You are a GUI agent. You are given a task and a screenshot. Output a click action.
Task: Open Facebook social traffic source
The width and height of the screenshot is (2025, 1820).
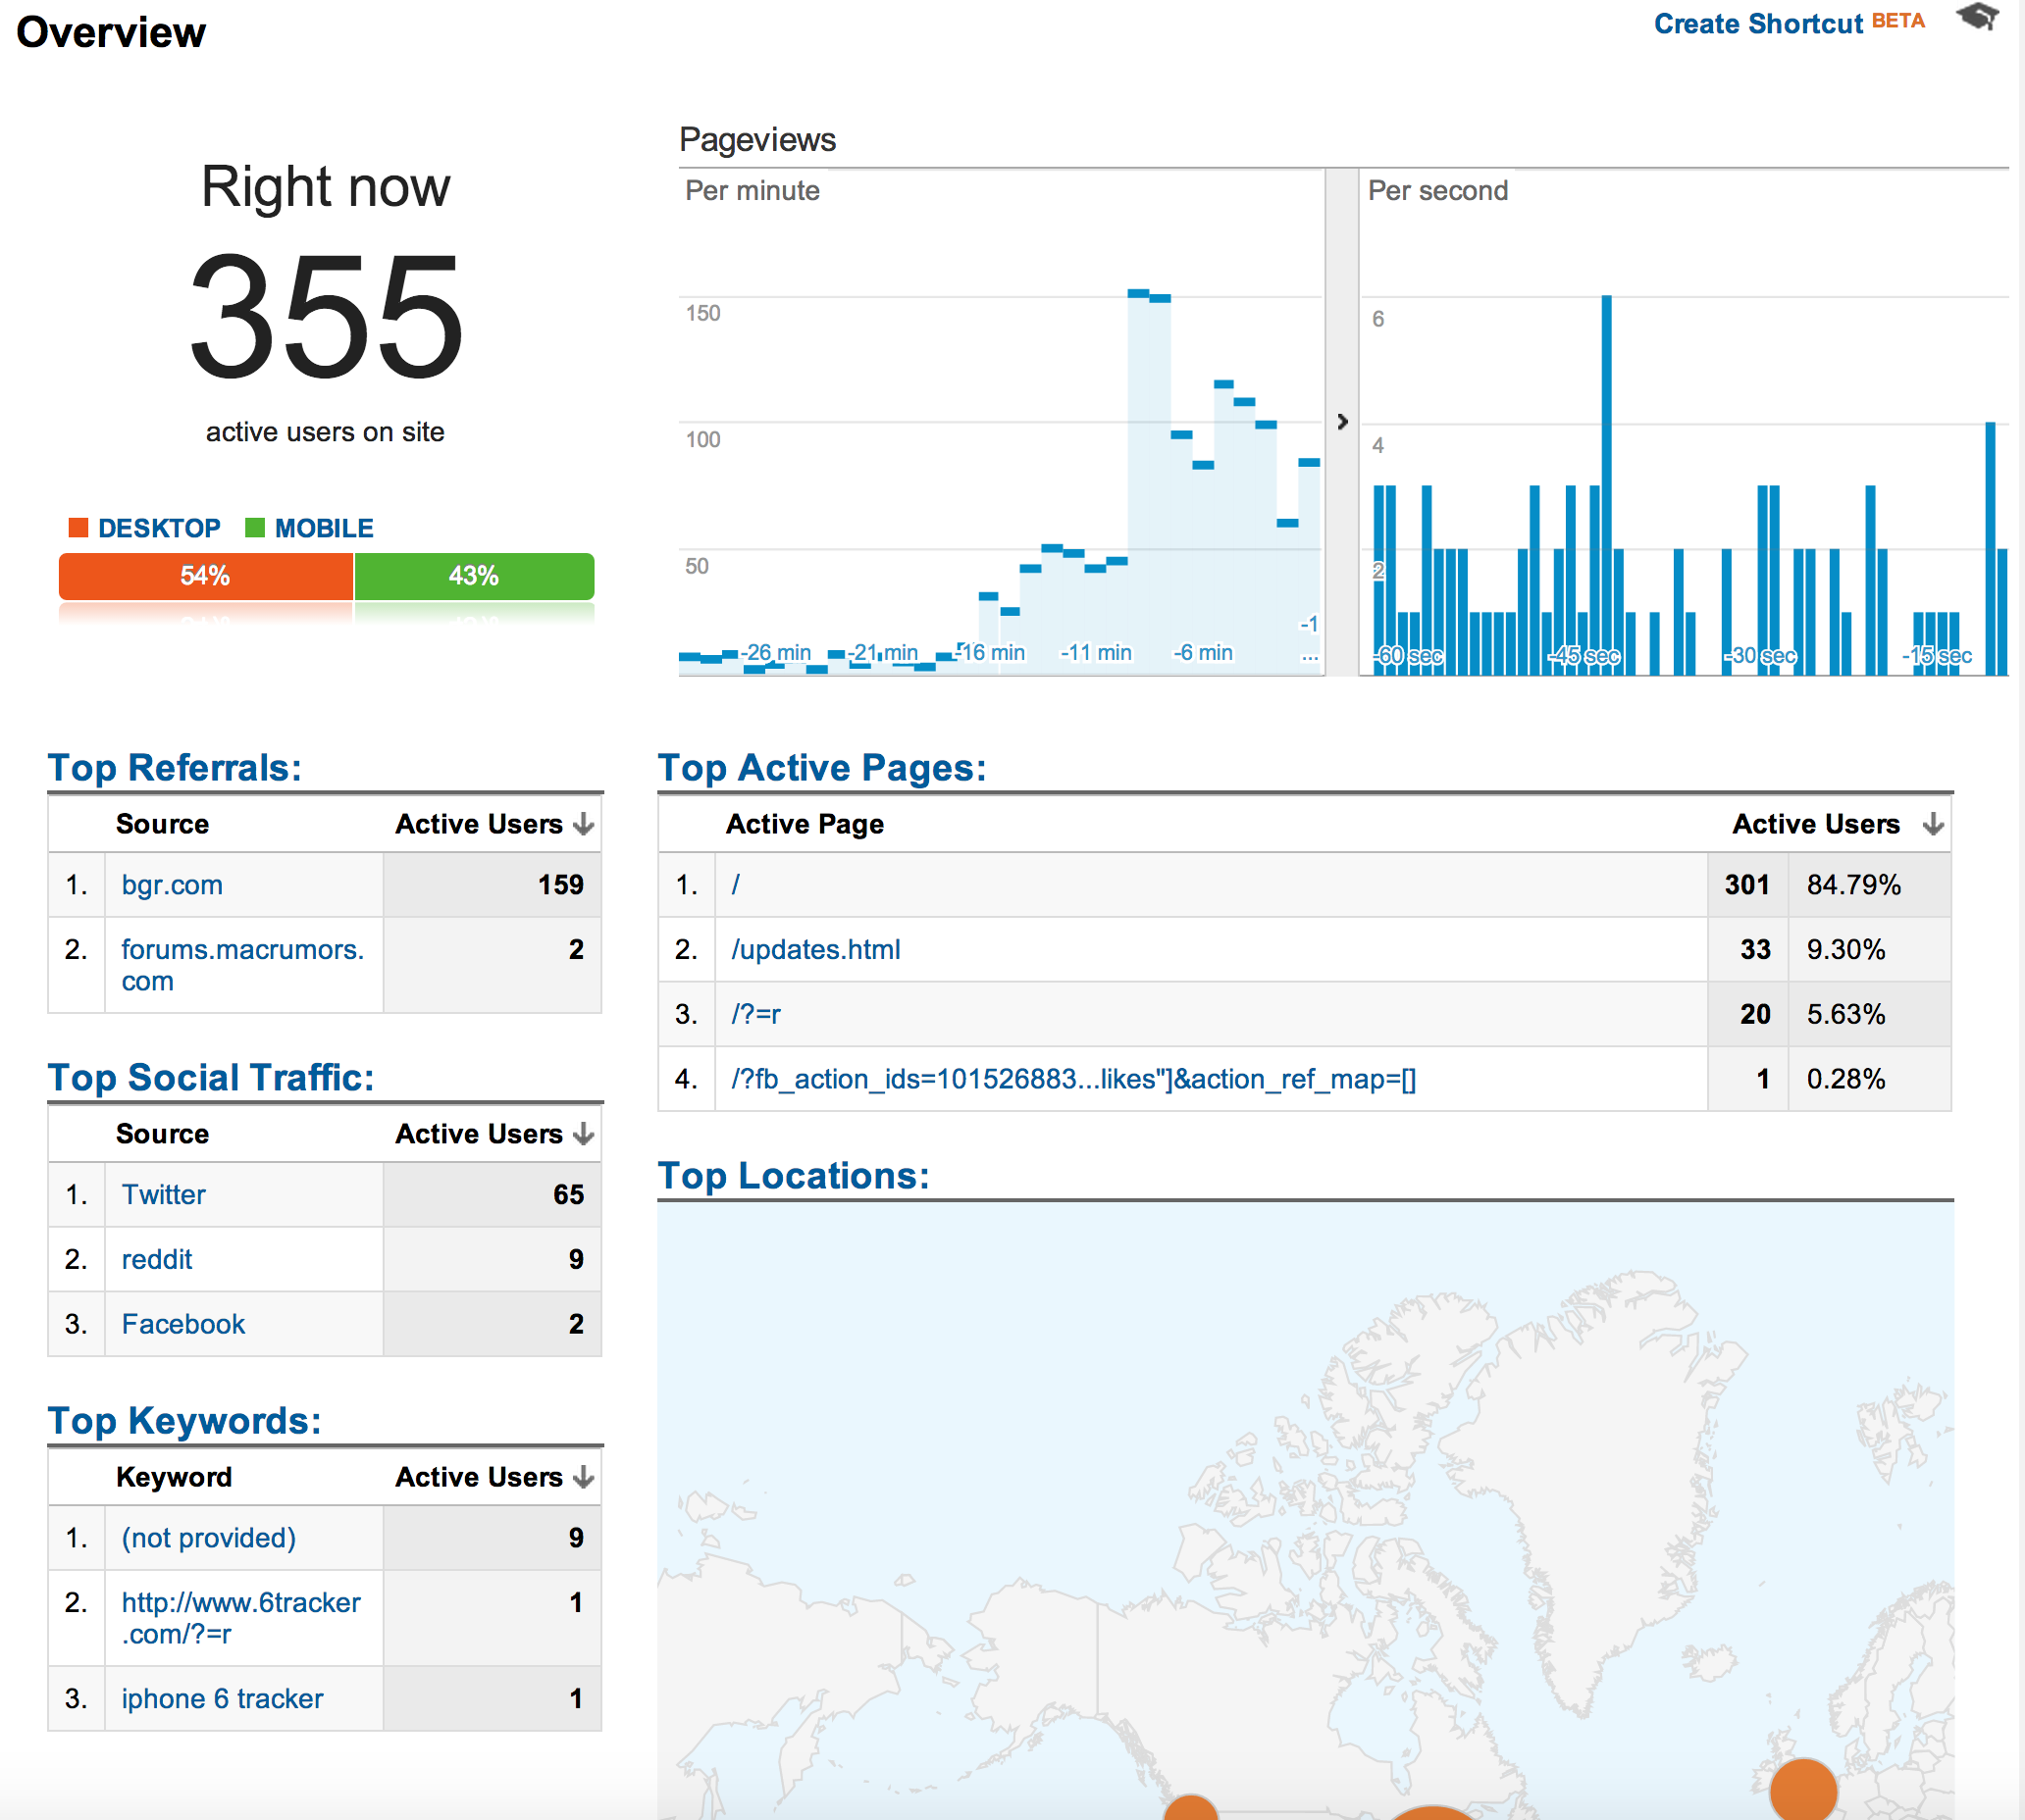(183, 1324)
